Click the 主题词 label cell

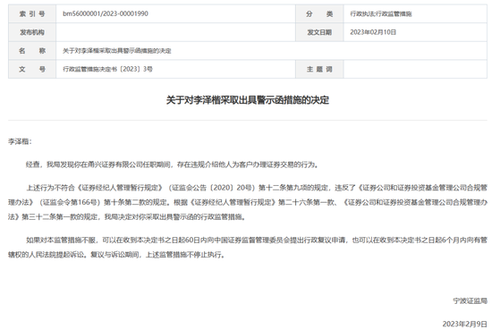point(319,69)
